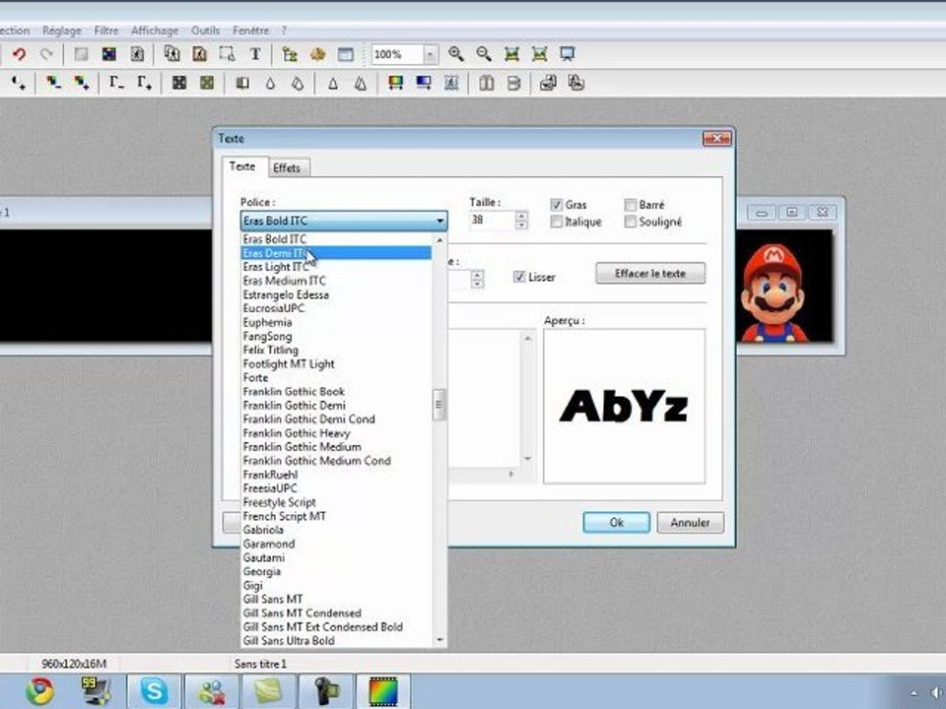Click the Taille size input field
Image resolution: width=946 pixels, height=709 pixels.
tap(492, 220)
